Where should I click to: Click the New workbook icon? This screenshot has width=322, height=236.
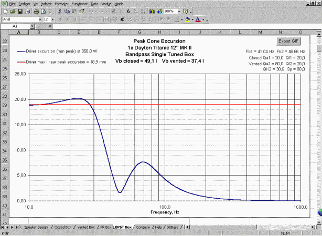[5, 11]
